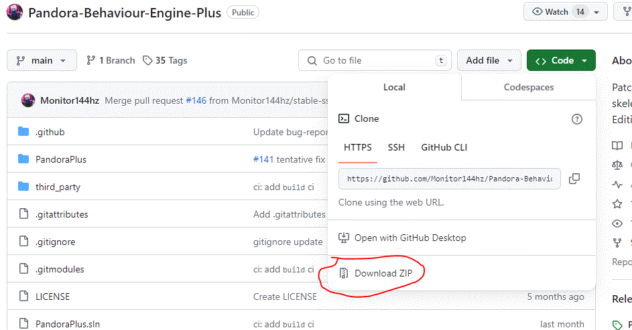Open the 35 Tags link

(165, 60)
